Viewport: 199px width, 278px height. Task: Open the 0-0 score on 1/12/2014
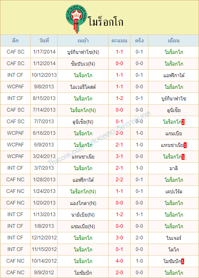click(119, 63)
